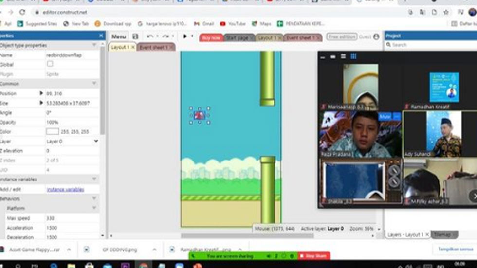Click the Max speed 330 field
The image size is (477, 268).
tap(72, 218)
